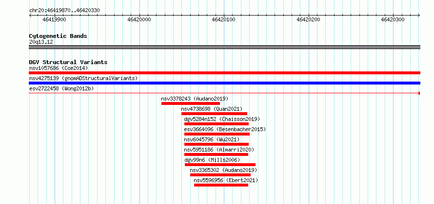Select the thin esv2722458 variant line

(x=224, y=93)
